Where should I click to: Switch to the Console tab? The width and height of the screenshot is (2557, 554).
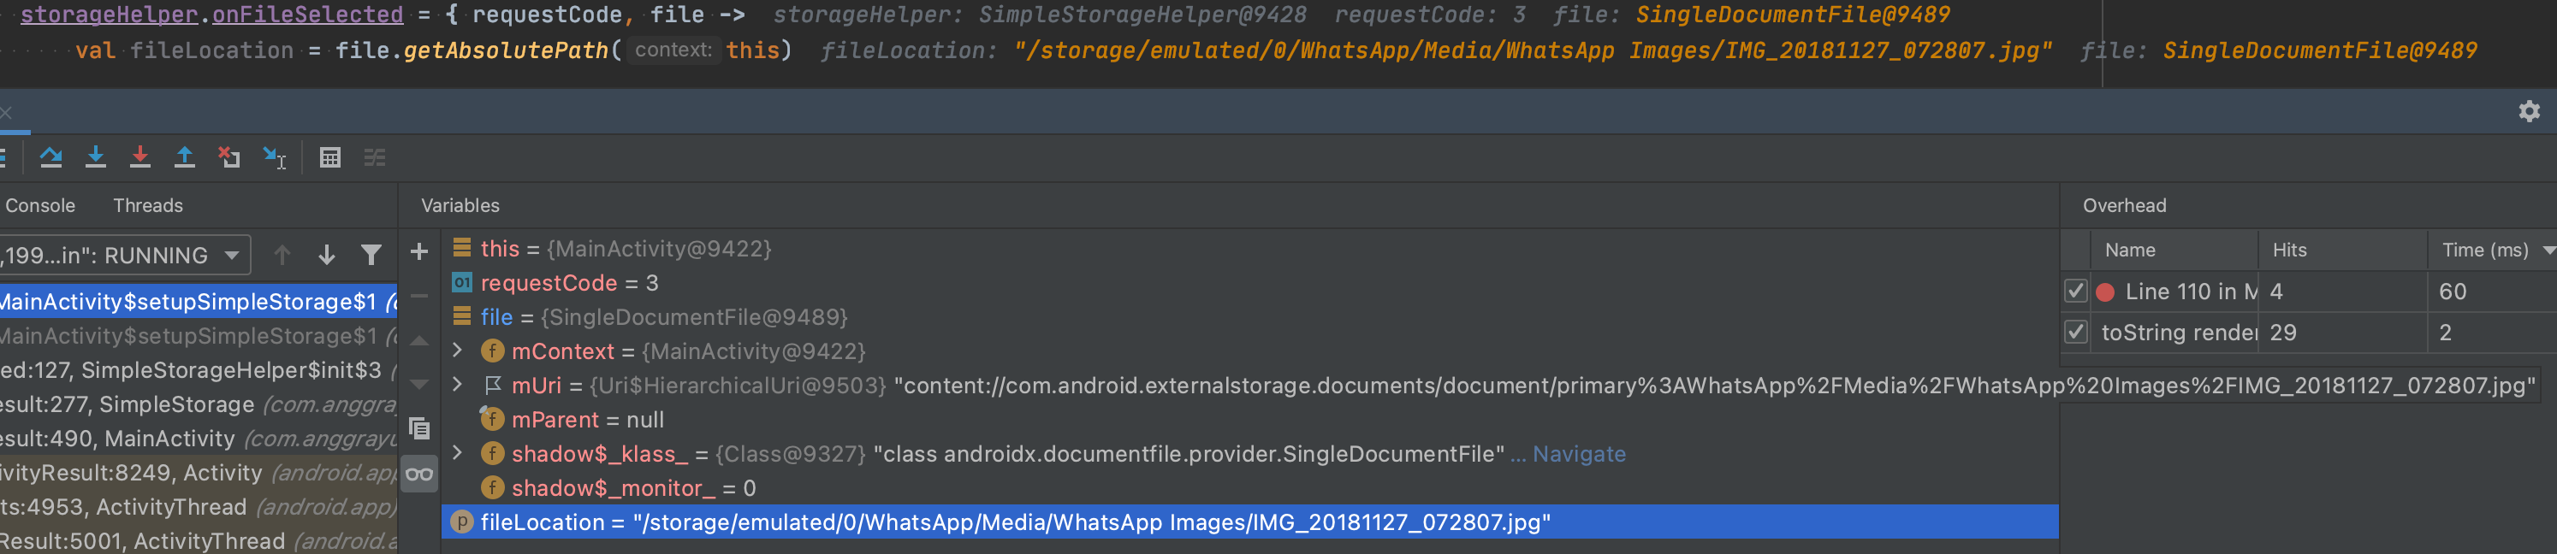(x=41, y=205)
